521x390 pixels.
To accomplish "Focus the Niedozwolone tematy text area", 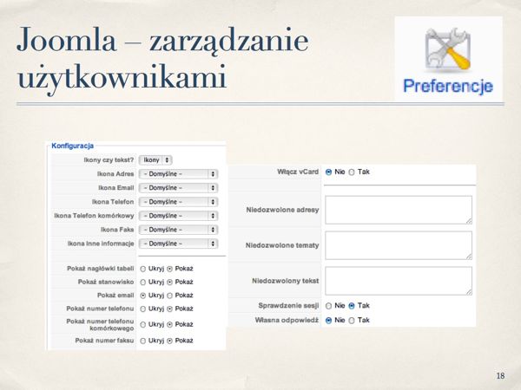I will tap(398, 244).
